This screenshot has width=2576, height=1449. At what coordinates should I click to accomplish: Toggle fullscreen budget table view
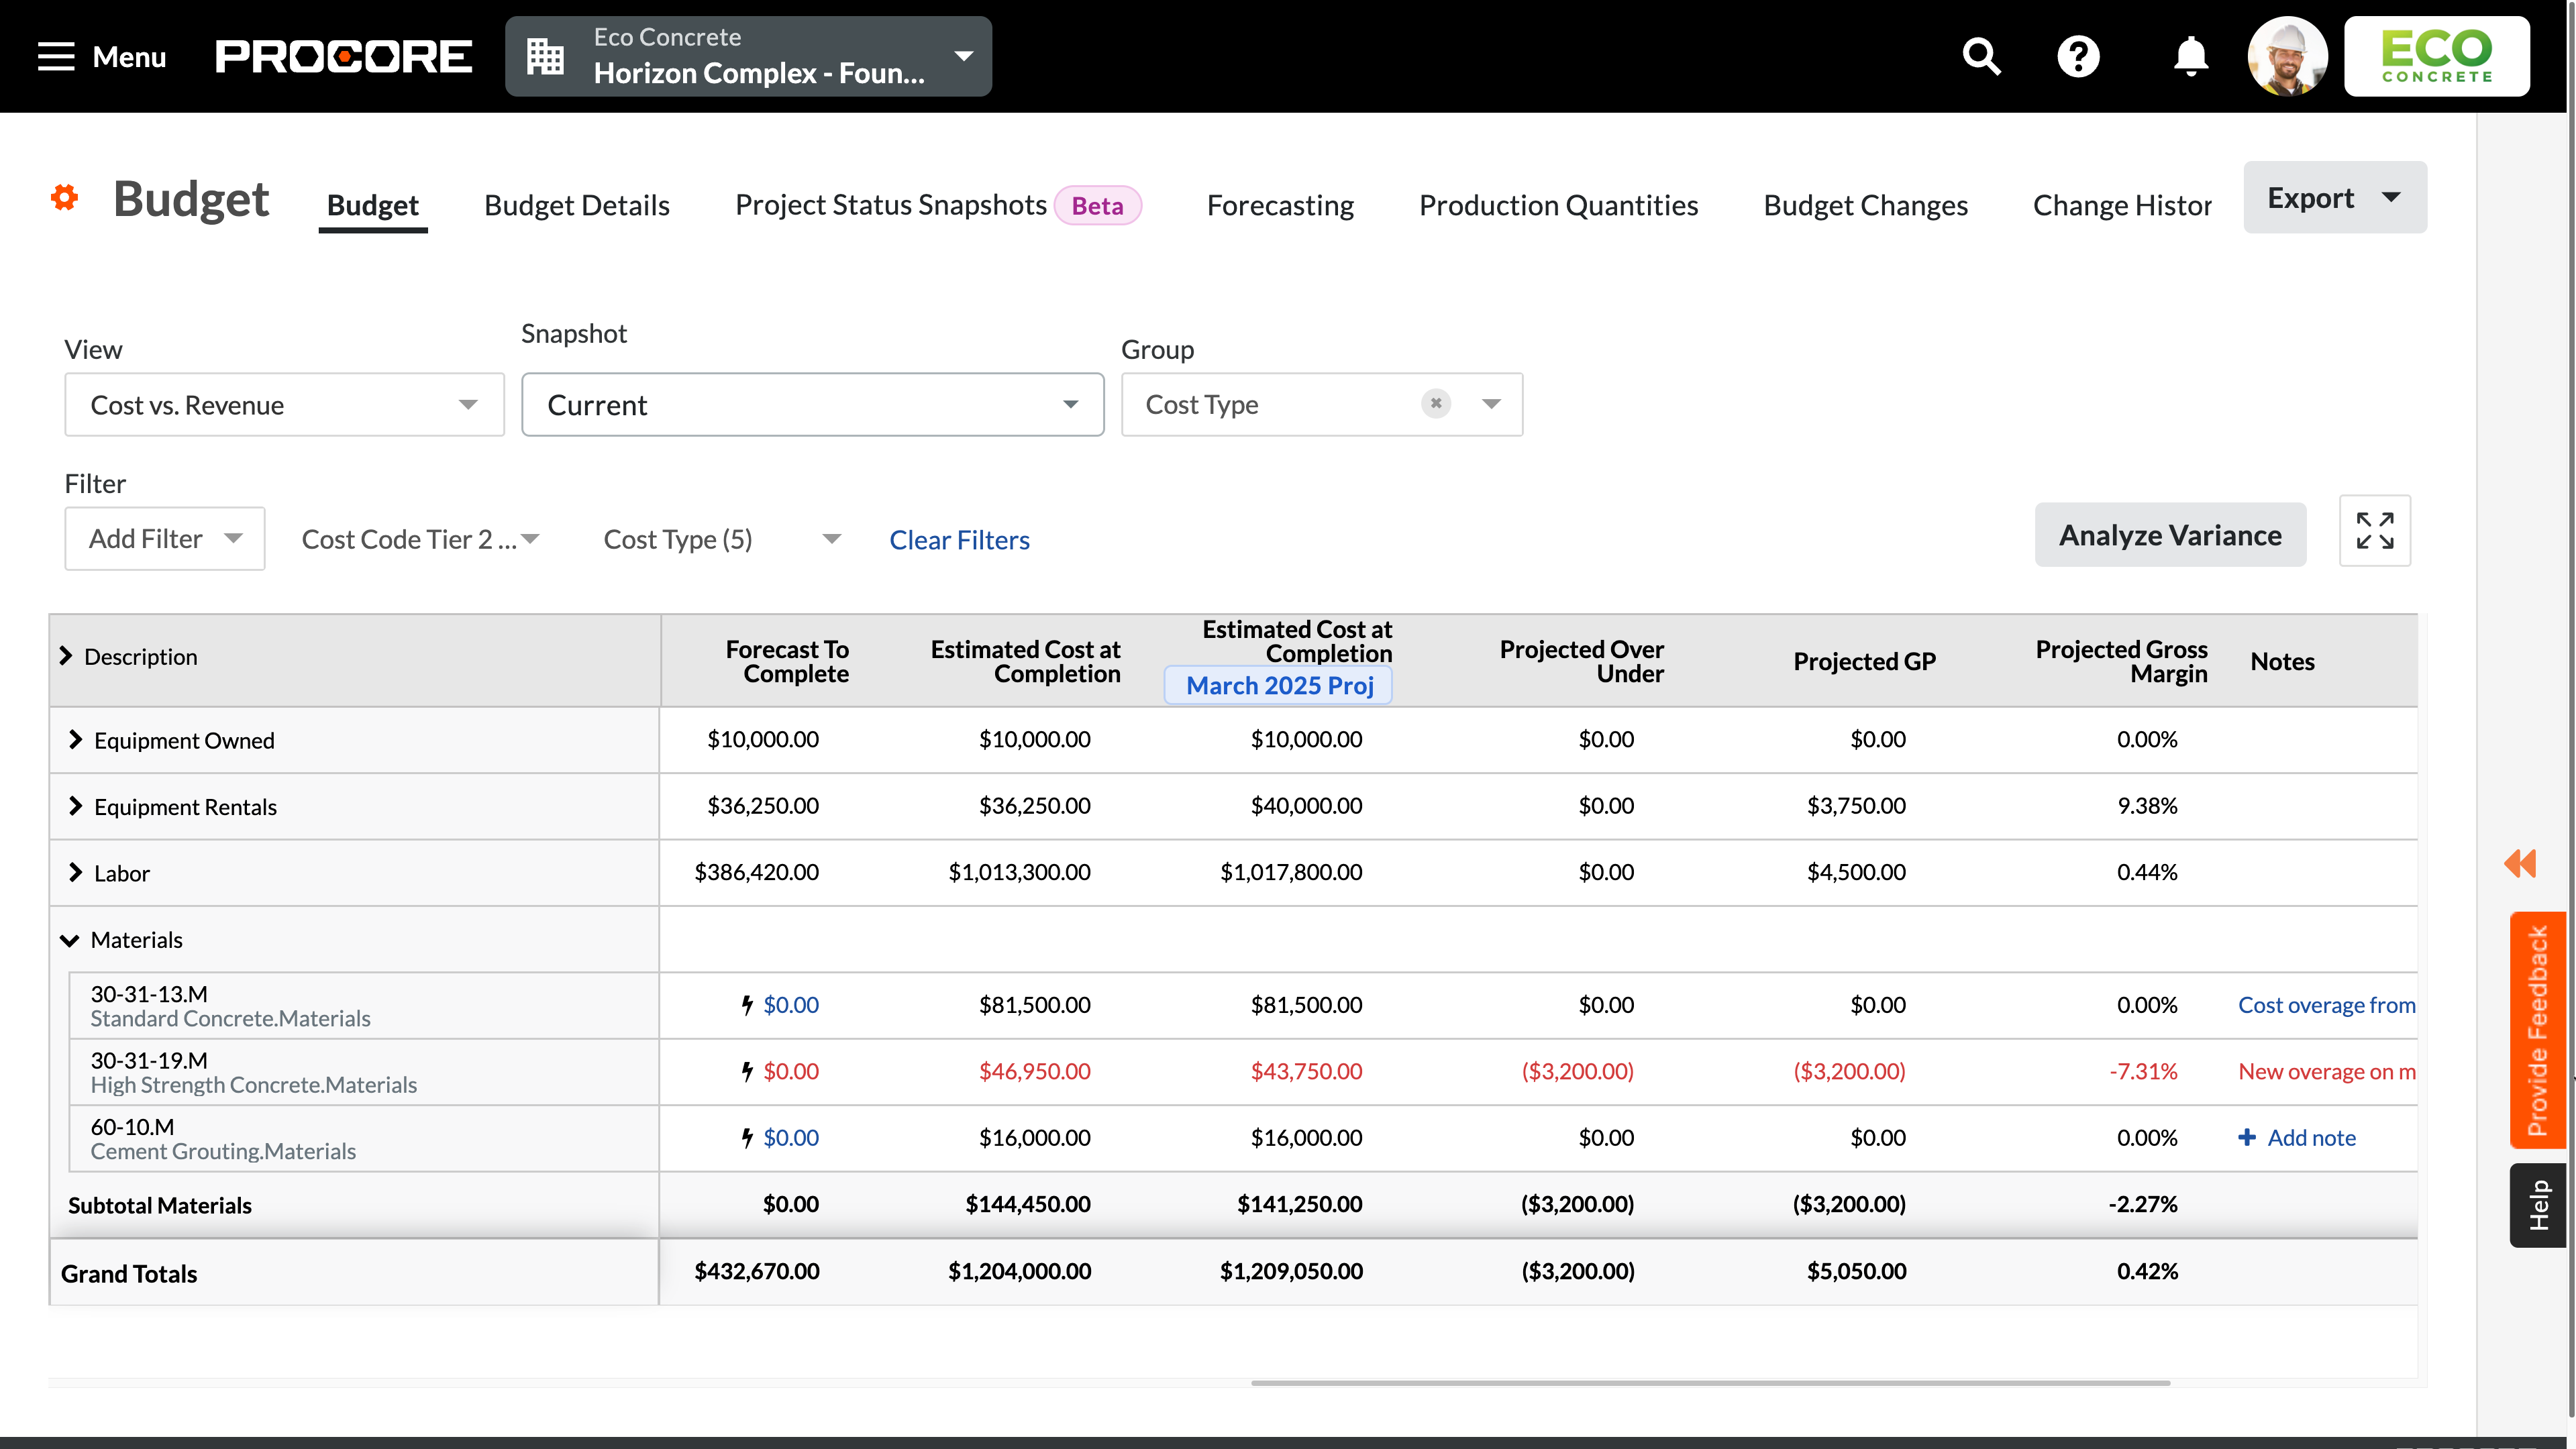2375,531
